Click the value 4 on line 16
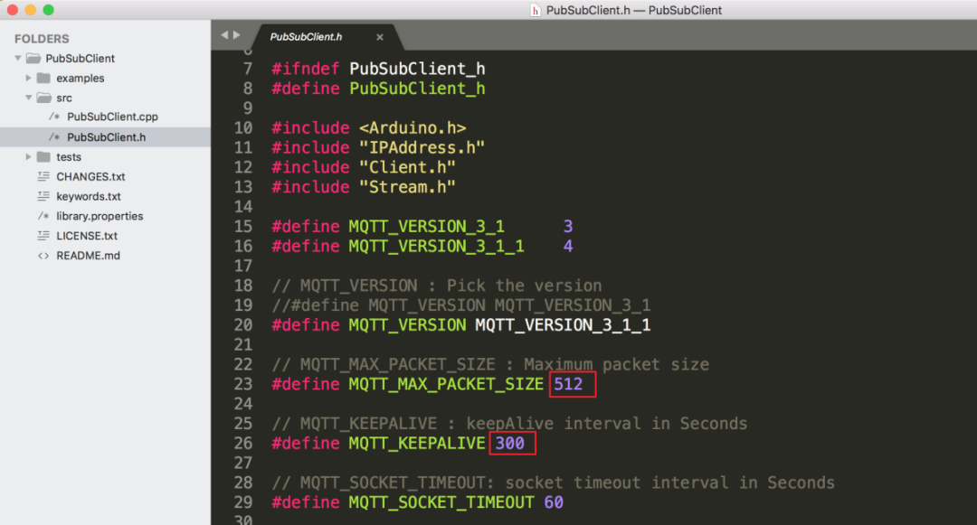The image size is (977, 525). [568, 246]
